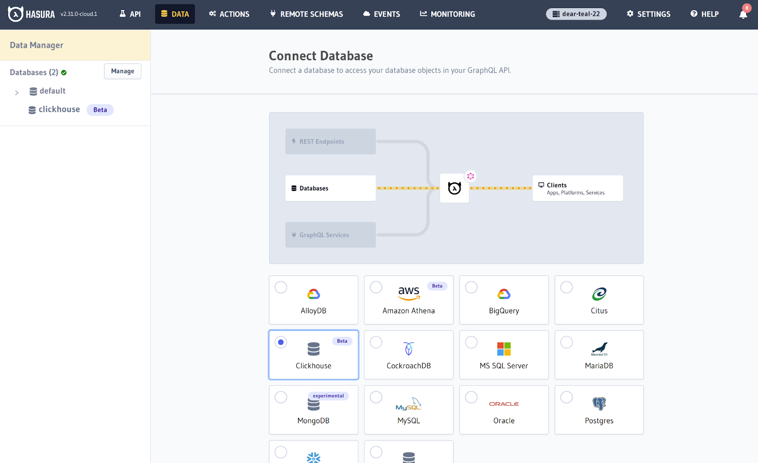
Task: Open the EVENTS tab
Action: coord(381,14)
